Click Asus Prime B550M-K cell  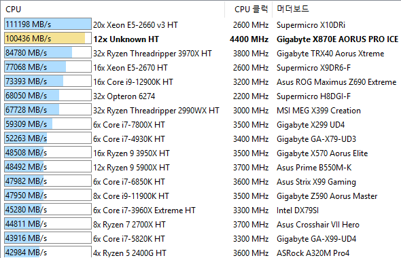[x=314, y=168]
